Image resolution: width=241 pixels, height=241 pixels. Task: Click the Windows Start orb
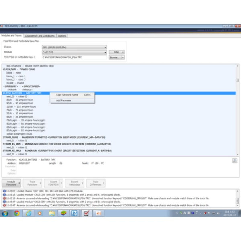(x=5, y=213)
